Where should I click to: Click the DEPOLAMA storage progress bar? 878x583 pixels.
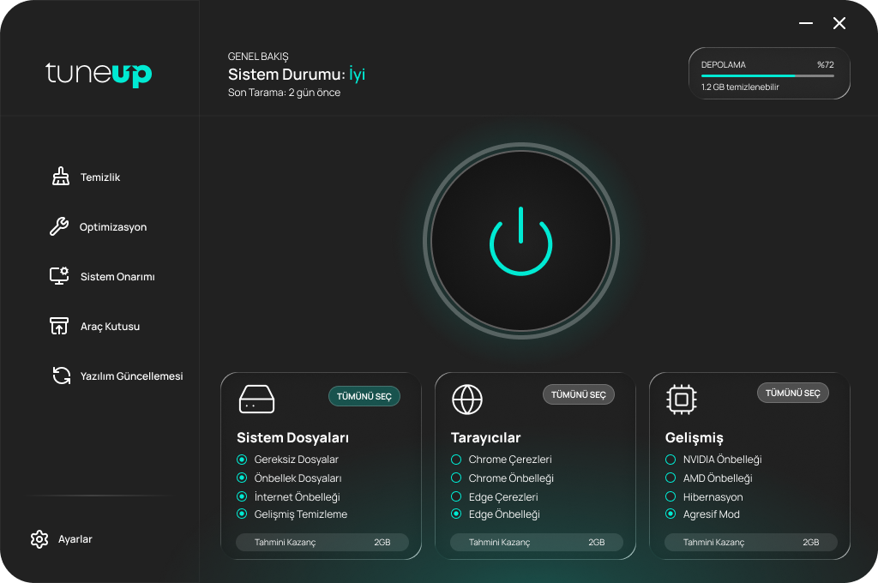click(769, 74)
